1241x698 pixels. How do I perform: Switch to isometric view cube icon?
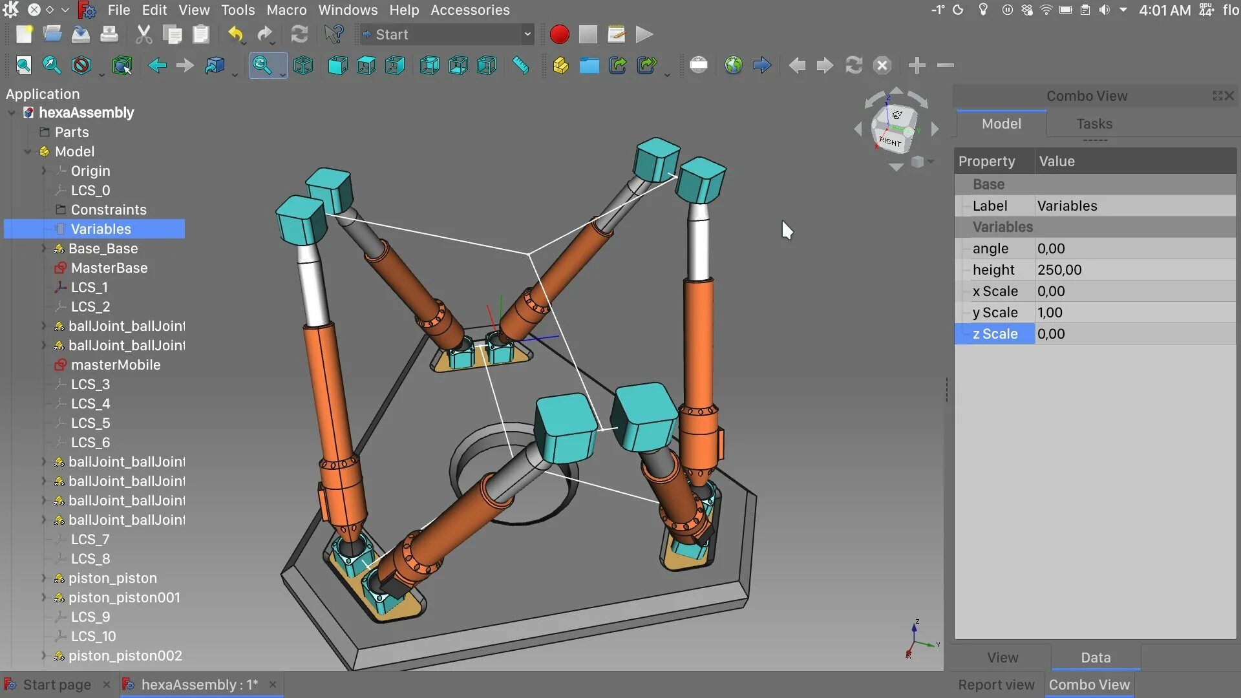[303, 65]
